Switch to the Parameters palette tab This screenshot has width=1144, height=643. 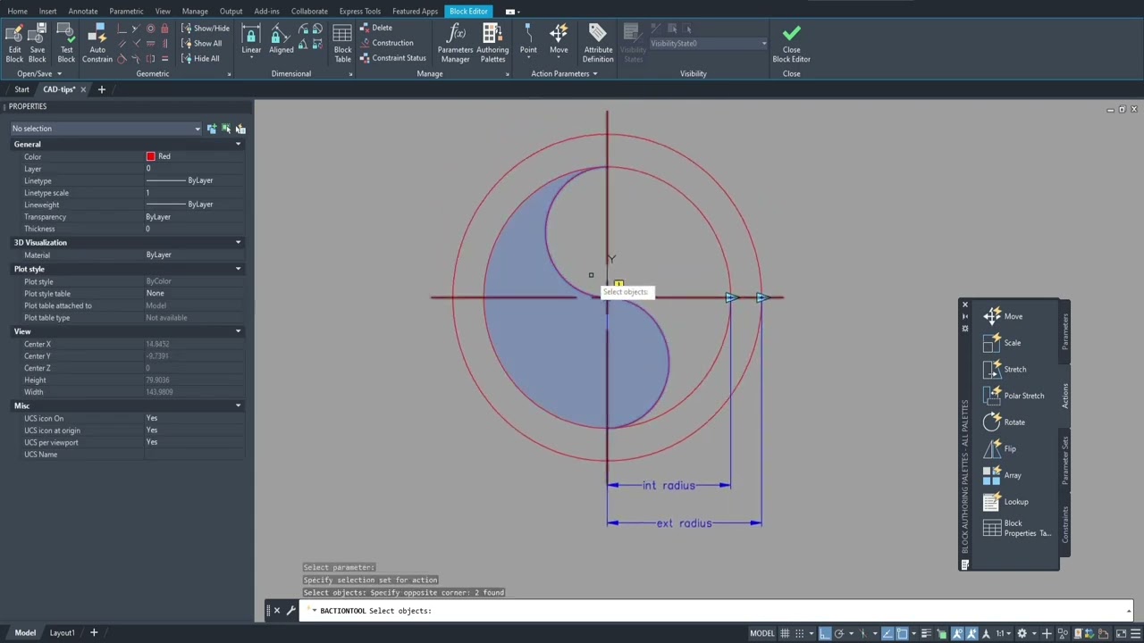pyautogui.click(x=1064, y=331)
